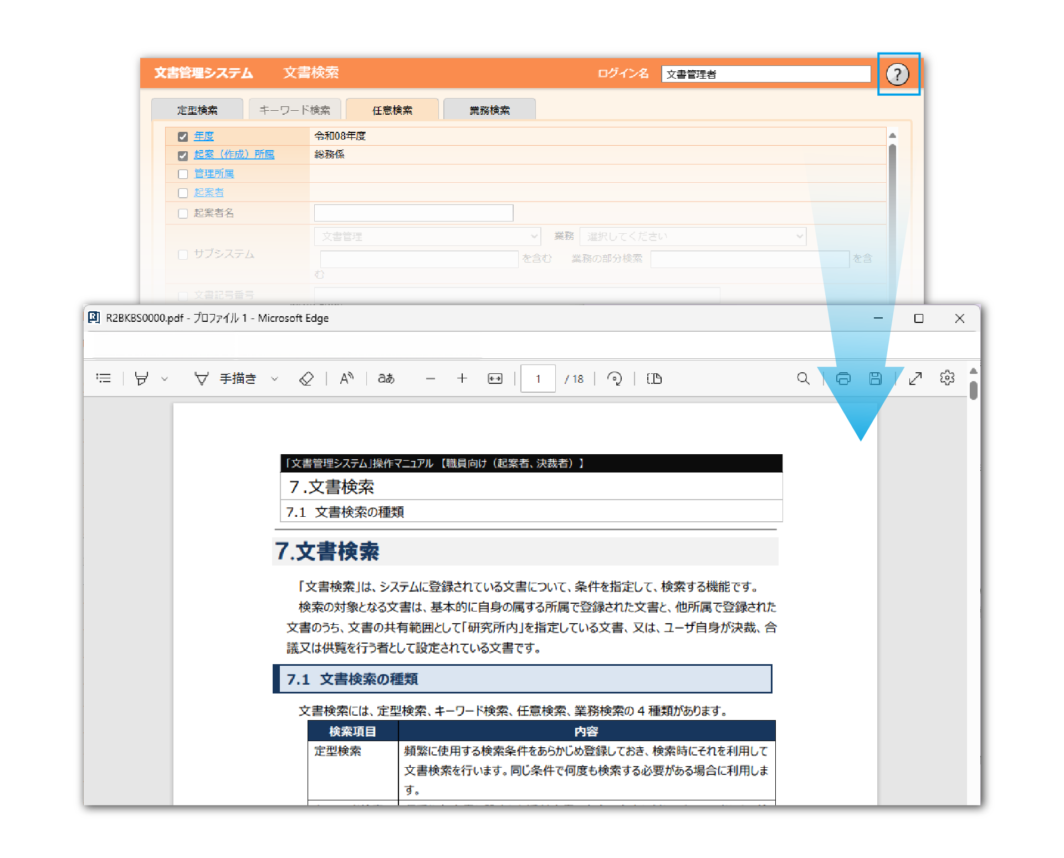Check the サブシステム checkbox
Image resolution: width=1064 pixels, height=858 pixels.
[183, 254]
